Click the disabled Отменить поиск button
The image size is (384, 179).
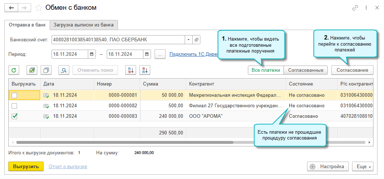tap(95, 70)
